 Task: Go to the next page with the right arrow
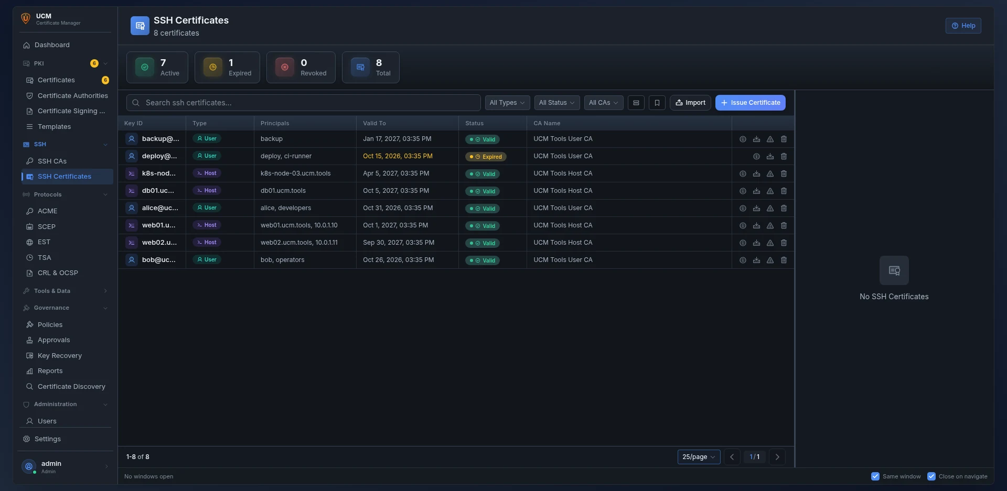point(777,457)
